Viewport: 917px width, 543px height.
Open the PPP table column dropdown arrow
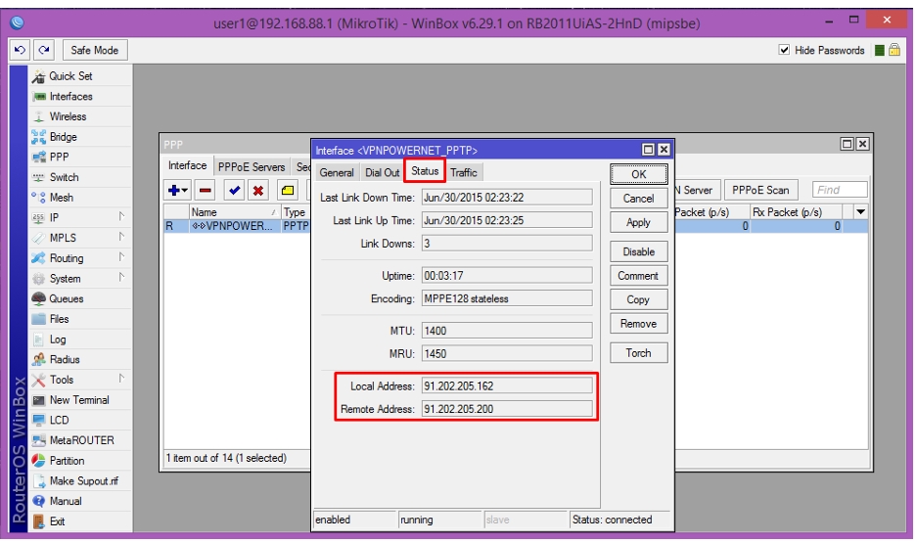(x=860, y=211)
